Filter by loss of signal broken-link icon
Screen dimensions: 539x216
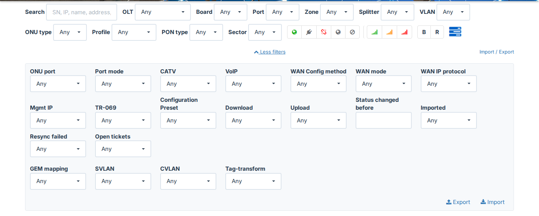click(x=323, y=32)
